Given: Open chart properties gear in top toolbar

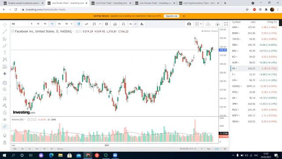Looking at the screenshot, I should tap(107, 24).
